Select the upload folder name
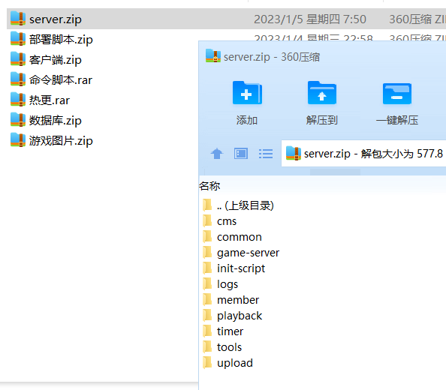This screenshot has width=446, height=390. tap(235, 363)
